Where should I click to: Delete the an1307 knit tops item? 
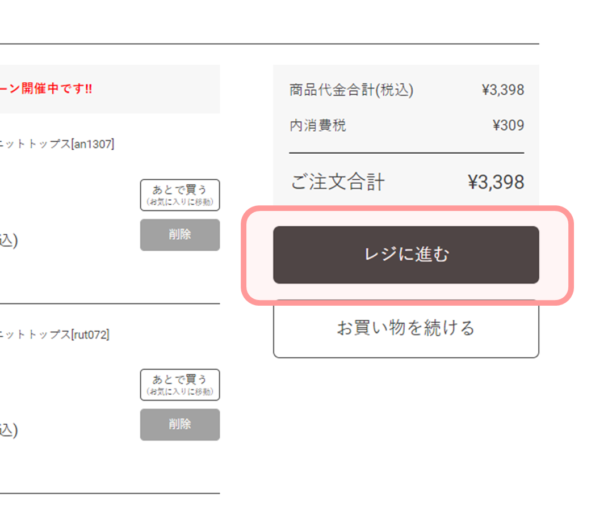[180, 235]
